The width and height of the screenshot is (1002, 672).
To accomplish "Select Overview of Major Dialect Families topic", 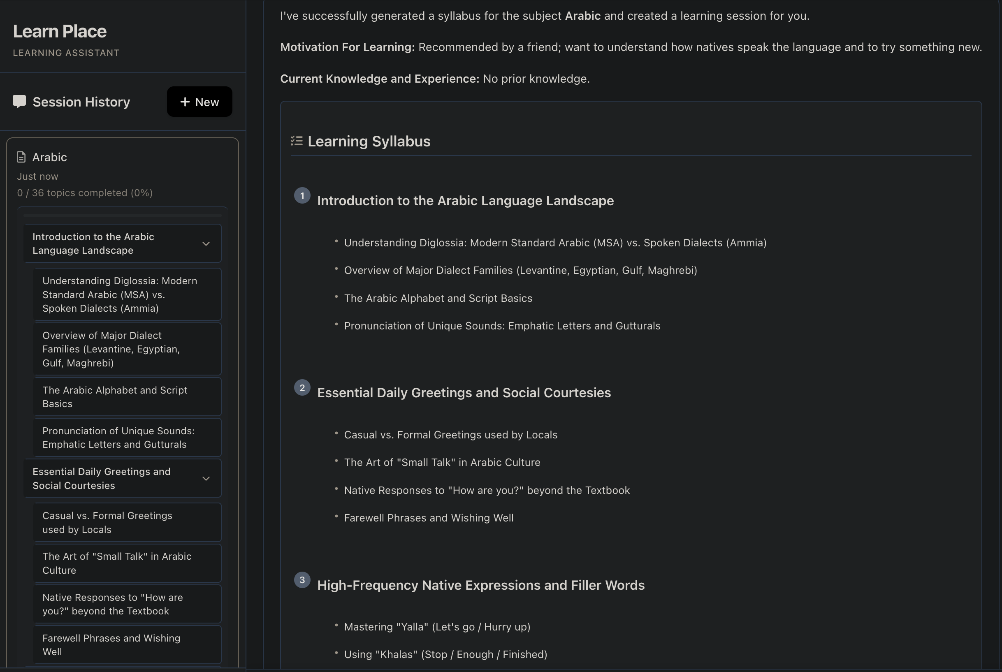I will [x=127, y=349].
